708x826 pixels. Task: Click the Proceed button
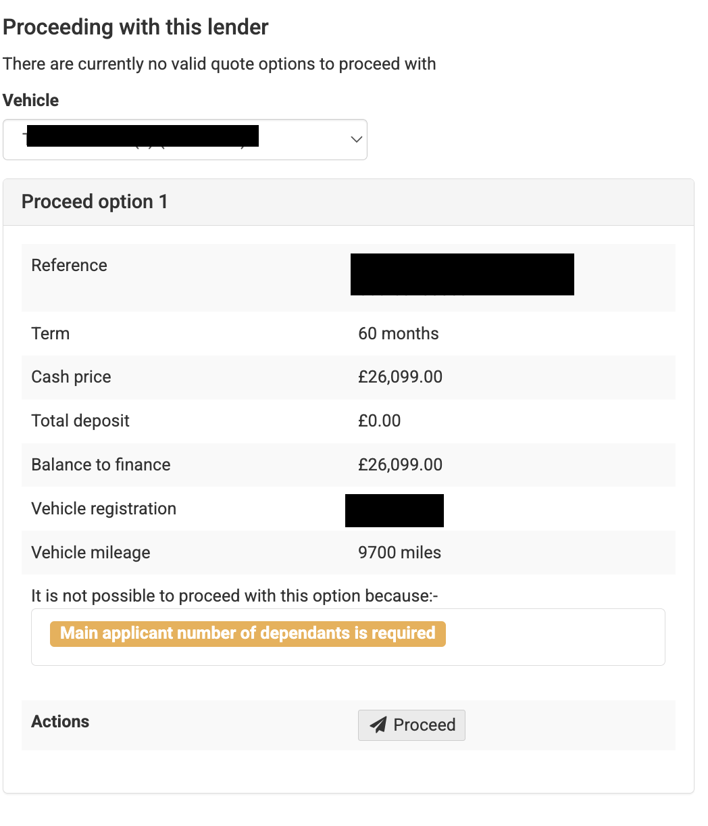pos(411,725)
